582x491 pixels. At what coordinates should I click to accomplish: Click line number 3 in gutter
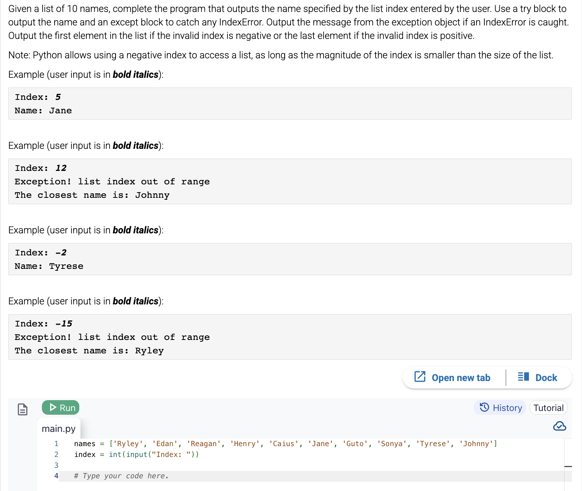56,465
